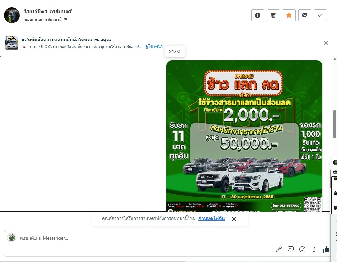This screenshot has width=337, height=262.
Task: Follow the view ad link
Action: 154,46
